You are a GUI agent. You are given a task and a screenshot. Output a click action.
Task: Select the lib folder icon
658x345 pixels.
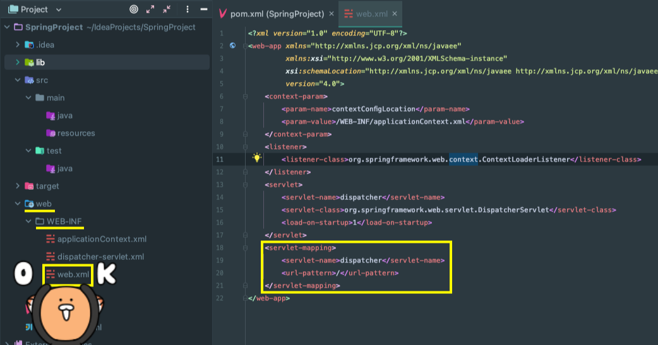coord(29,62)
